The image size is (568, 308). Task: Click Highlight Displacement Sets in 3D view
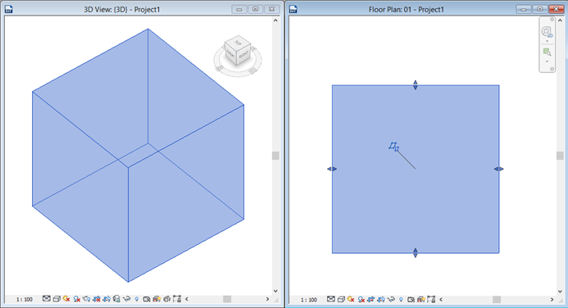tap(166, 299)
